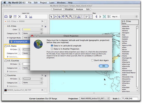Remove the Countries layer

tap(42, 75)
